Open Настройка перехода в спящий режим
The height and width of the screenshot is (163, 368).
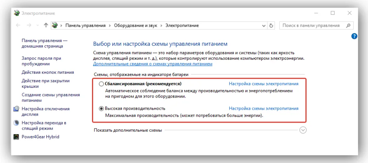point(44,126)
